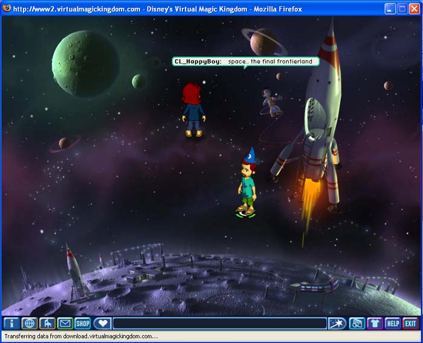Click the EXIT button

410,323
